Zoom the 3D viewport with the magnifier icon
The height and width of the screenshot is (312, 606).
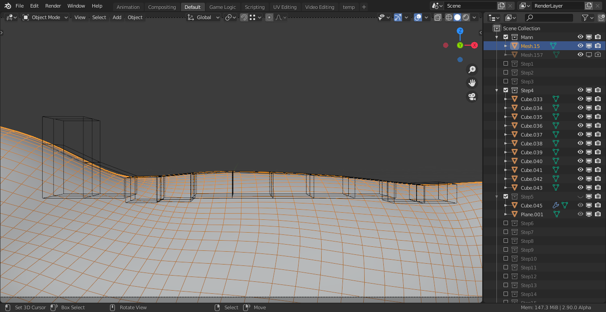(x=472, y=69)
